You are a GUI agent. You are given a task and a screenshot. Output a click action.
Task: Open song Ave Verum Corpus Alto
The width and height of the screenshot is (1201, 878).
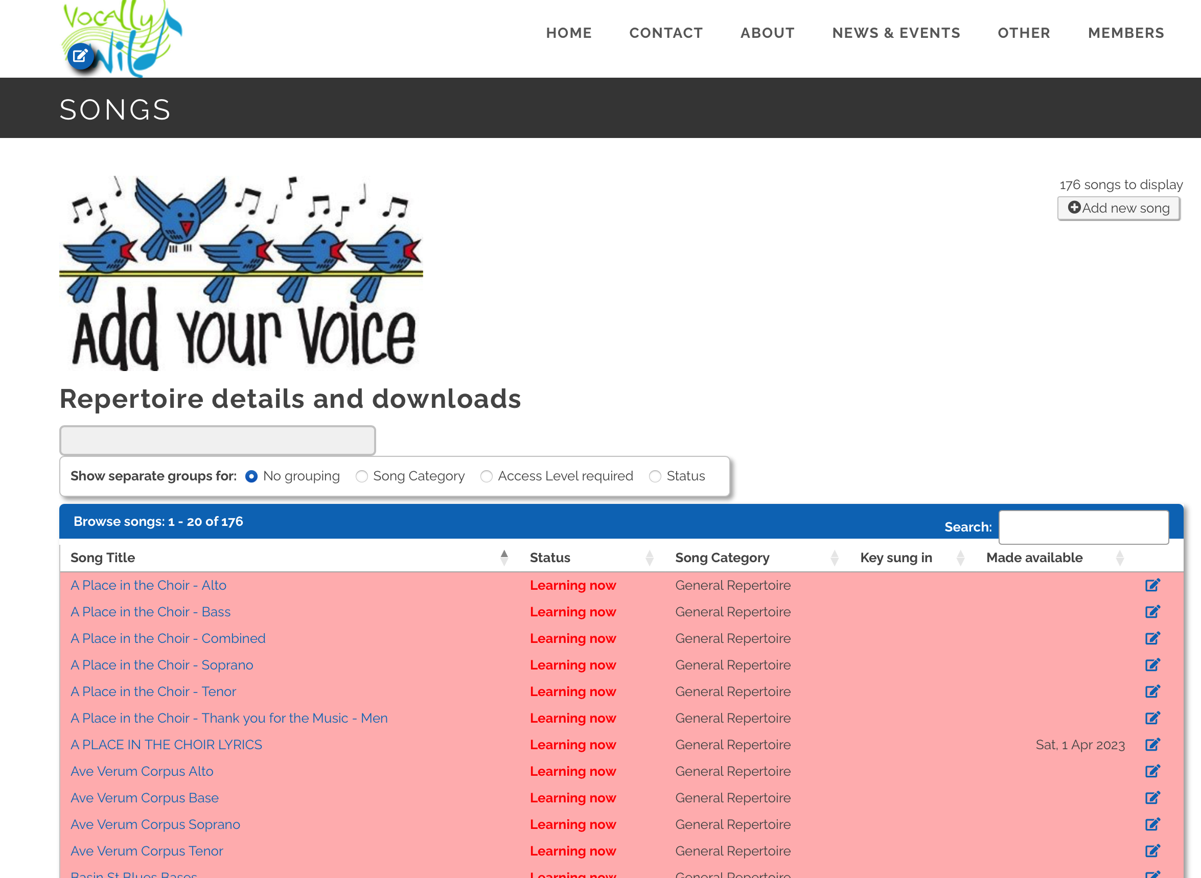click(142, 771)
